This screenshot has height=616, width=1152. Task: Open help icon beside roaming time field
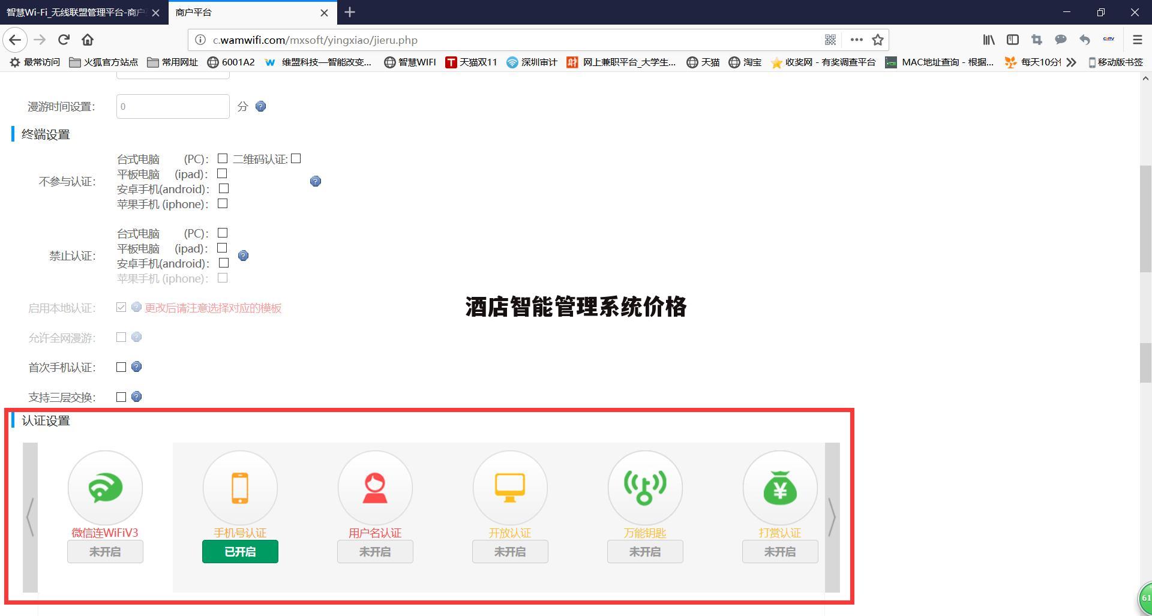tap(260, 106)
